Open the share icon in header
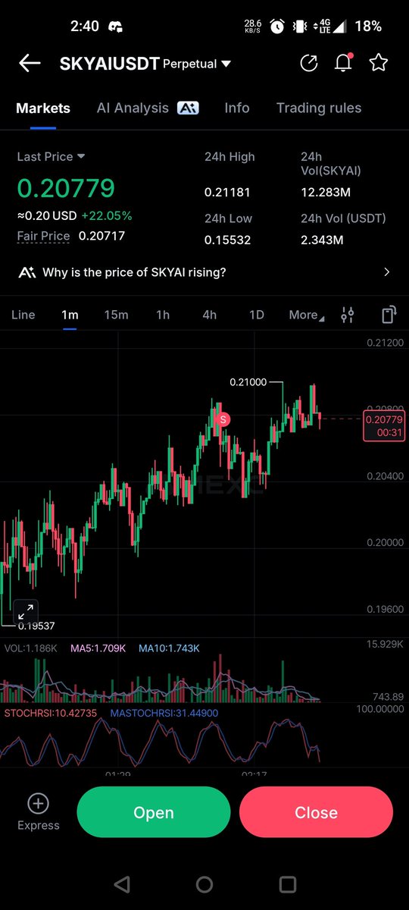The height and width of the screenshot is (910, 409). tap(309, 64)
